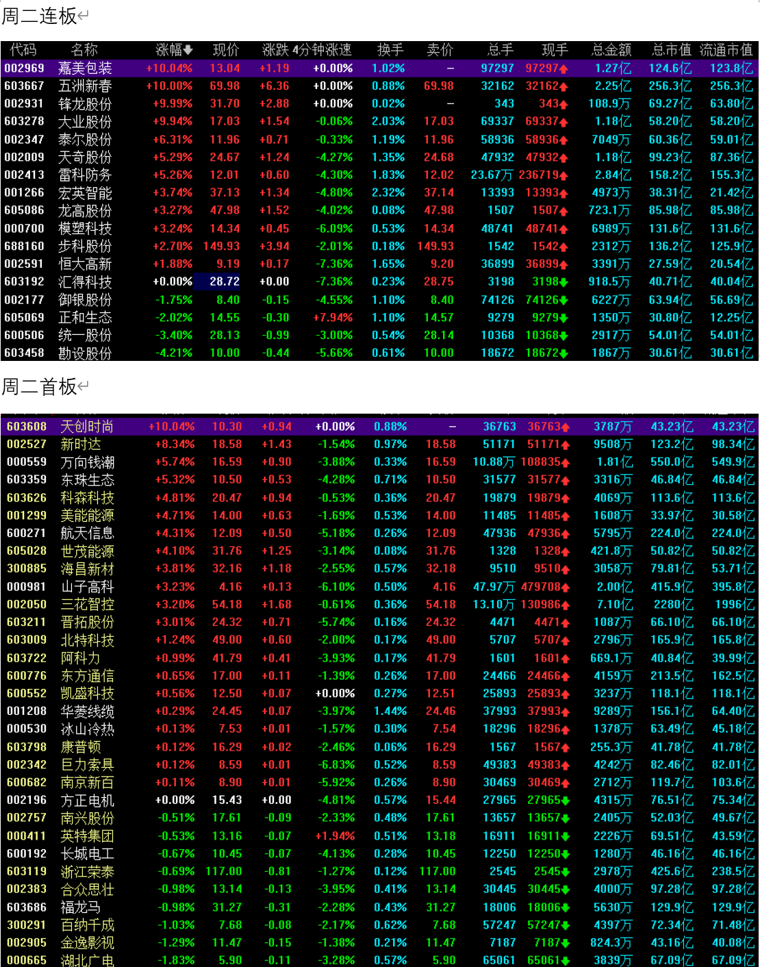Select stock row 步科股份
This screenshot has height=967, width=760.
pos(379,247)
